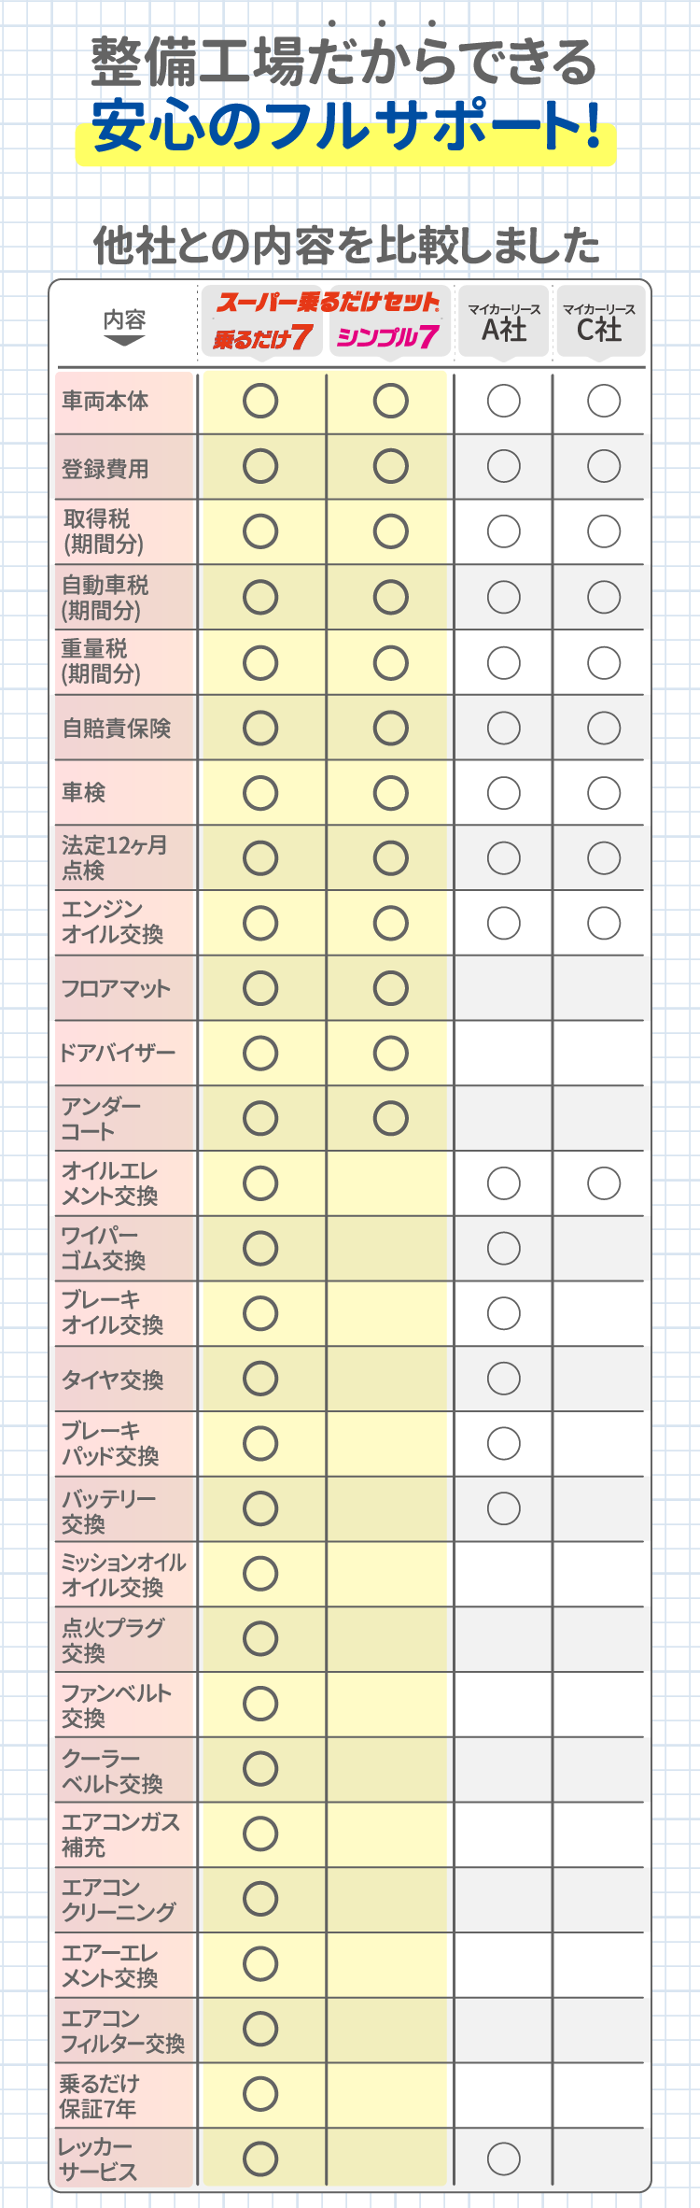Click the ドアバイザー row label
700x2208 pixels.
click(x=119, y=1053)
